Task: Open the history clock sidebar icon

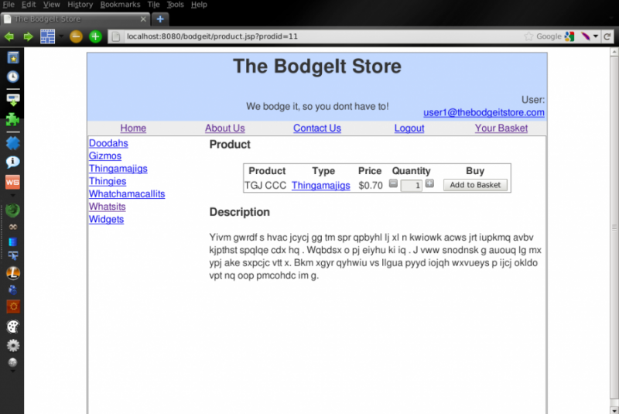Action: click(x=12, y=77)
